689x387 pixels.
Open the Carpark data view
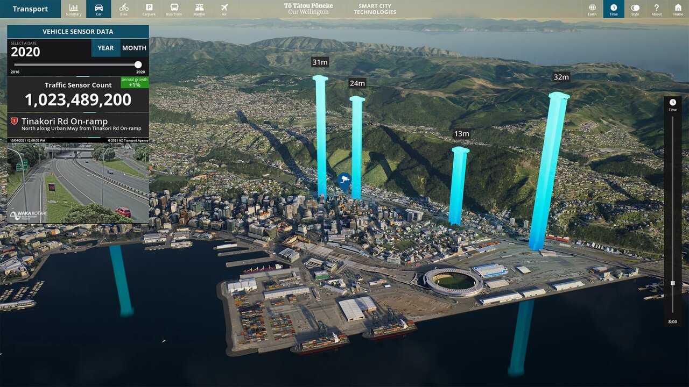pos(149,9)
